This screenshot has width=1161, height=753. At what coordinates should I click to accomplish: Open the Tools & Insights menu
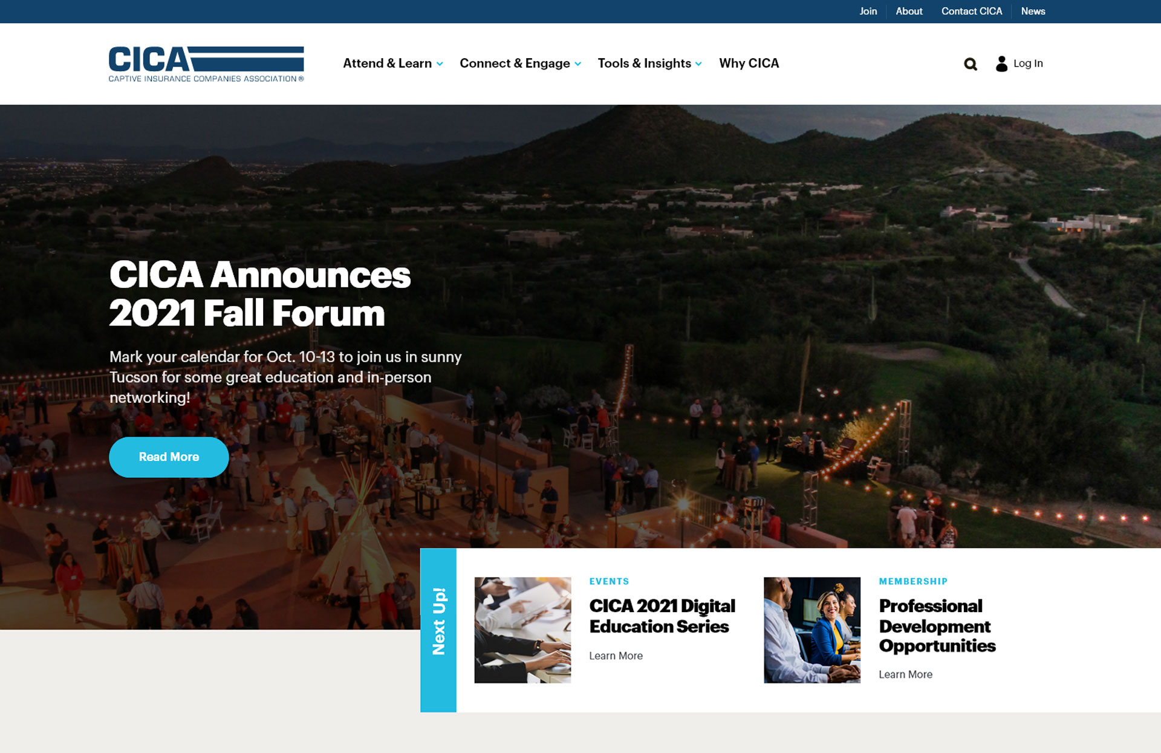point(644,64)
